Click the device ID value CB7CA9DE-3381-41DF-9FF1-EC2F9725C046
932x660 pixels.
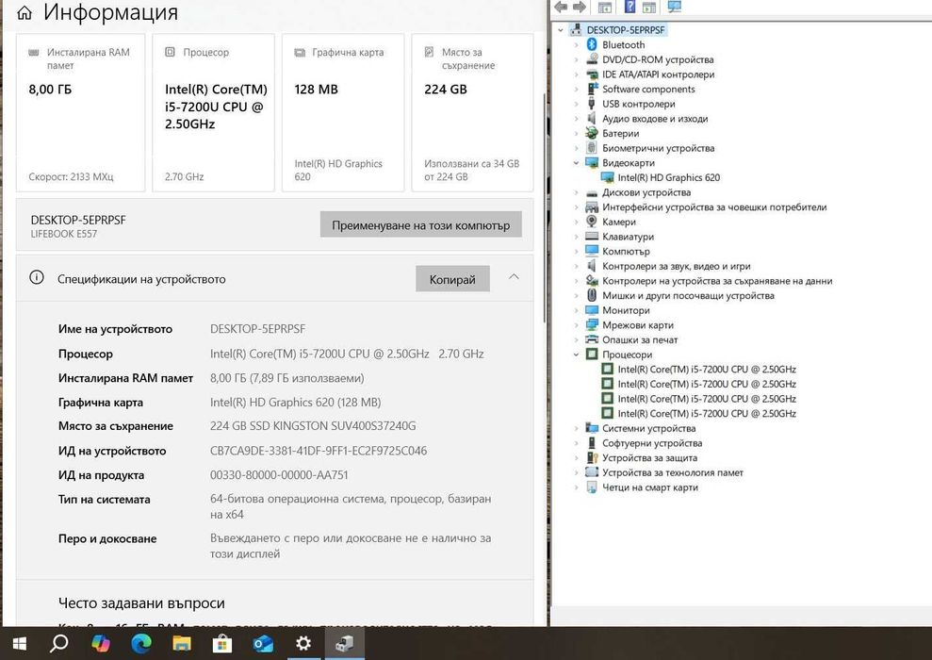tap(318, 451)
